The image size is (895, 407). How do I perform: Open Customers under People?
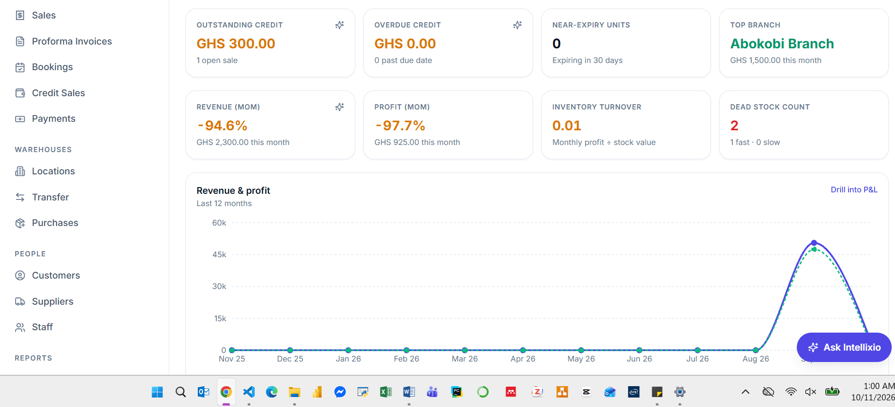tap(56, 275)
